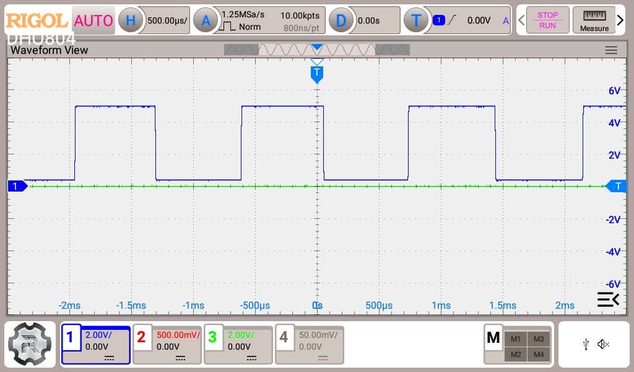Toggle channel 2 with its number badge

(142, 337)
